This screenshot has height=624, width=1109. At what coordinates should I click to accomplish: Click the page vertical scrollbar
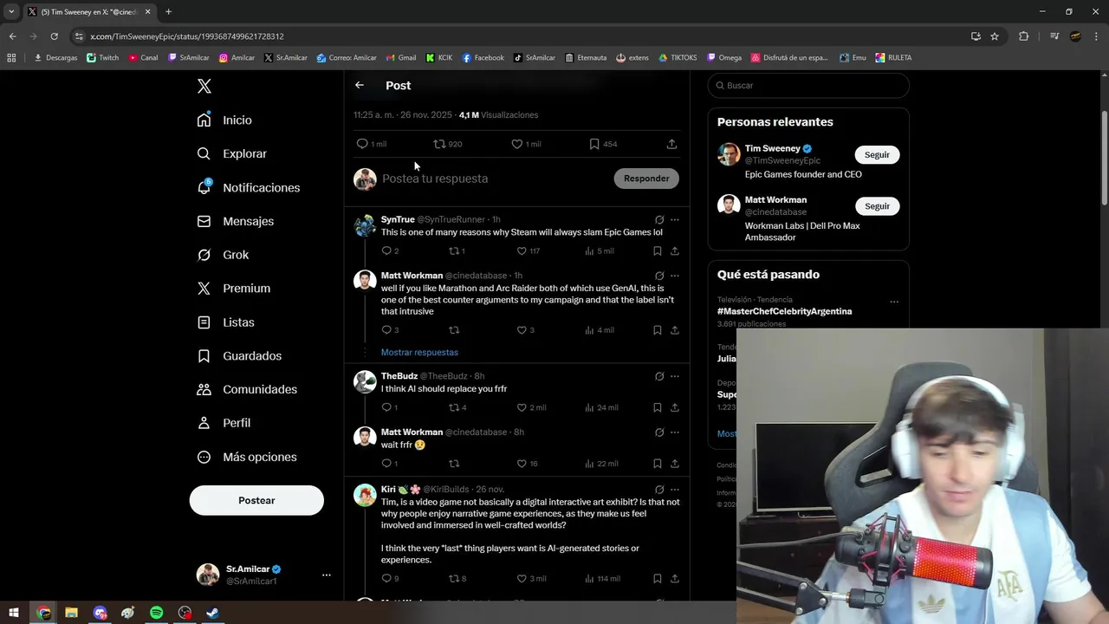1104,156
